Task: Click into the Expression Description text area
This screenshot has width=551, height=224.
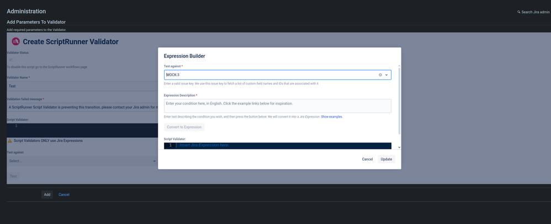Action: [278, 106]
